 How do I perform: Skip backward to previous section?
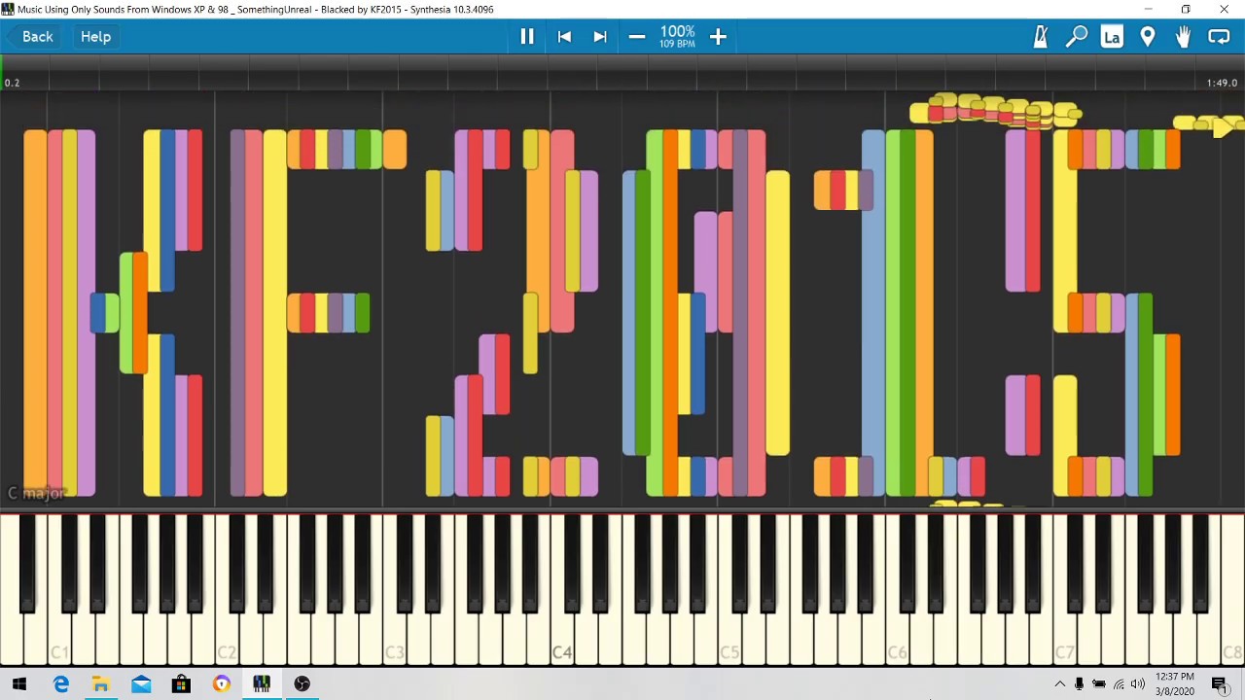(564, 36)
